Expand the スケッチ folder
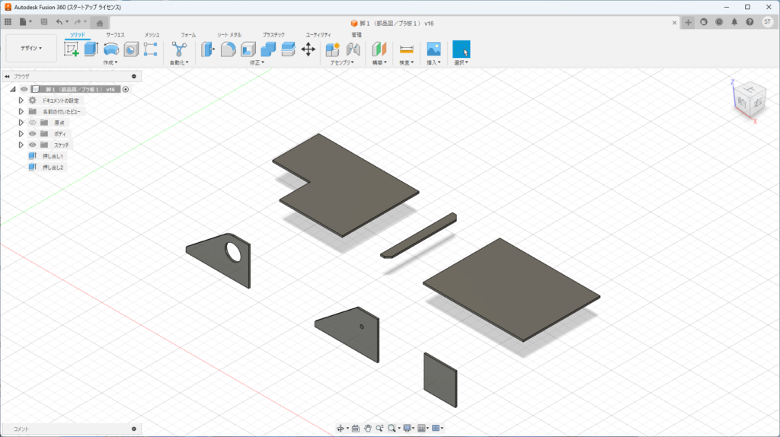780x437 pixels. coord(21,145)
